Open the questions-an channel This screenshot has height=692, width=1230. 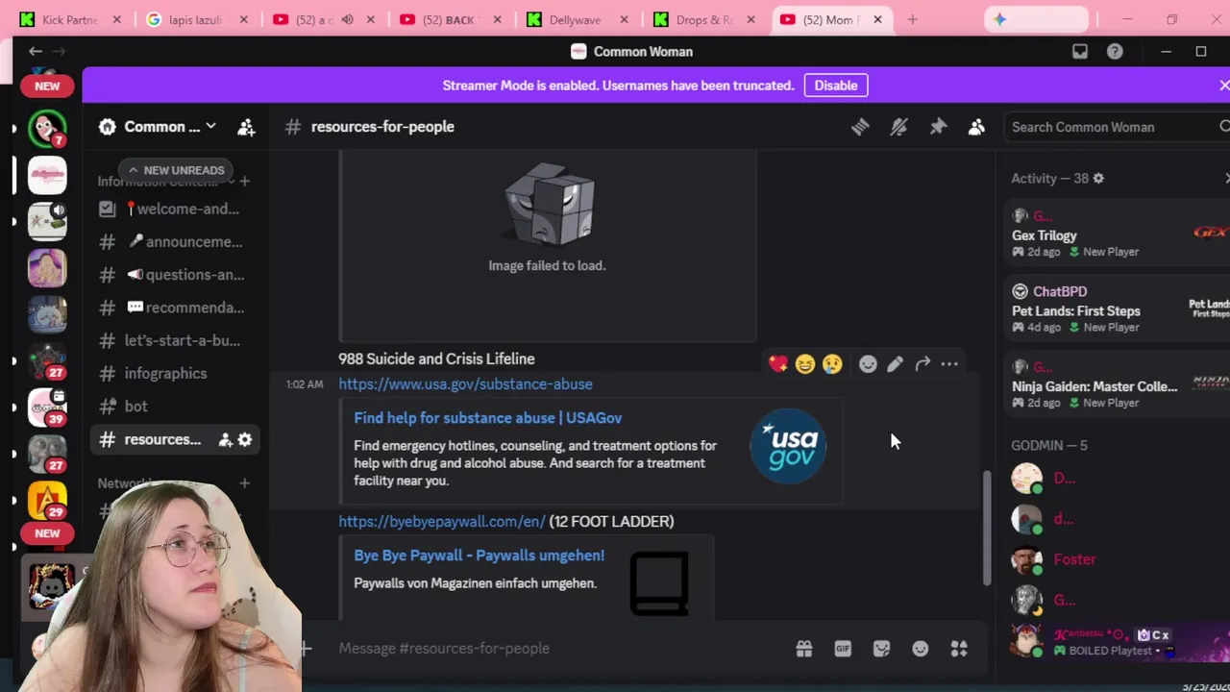pyautogui.click(x=173, y=275)
